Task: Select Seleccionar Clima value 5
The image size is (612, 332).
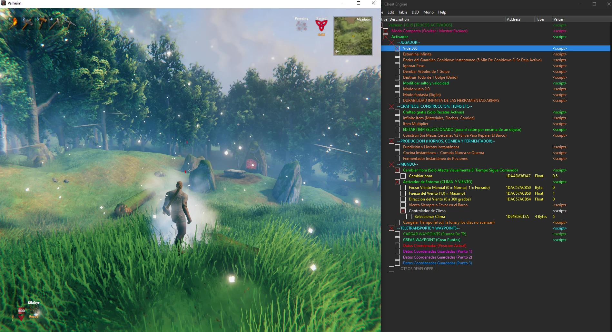Action: tap(554, 217)
